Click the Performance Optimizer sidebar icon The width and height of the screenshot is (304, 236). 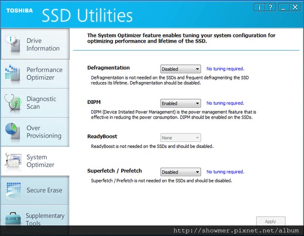point(12,73)
